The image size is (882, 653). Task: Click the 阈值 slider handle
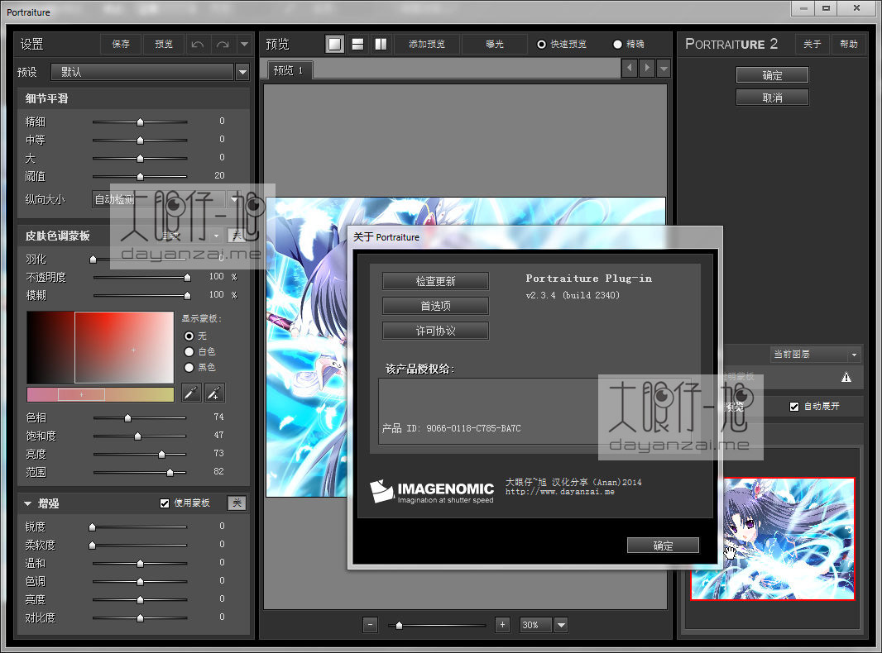click(140, 176)
